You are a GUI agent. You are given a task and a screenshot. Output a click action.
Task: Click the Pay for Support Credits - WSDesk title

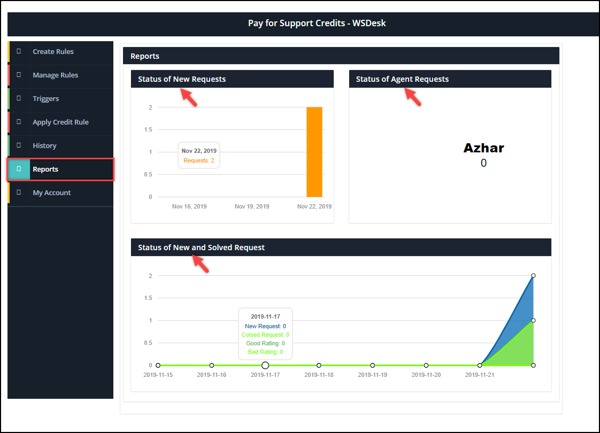[x=317, y=24]
